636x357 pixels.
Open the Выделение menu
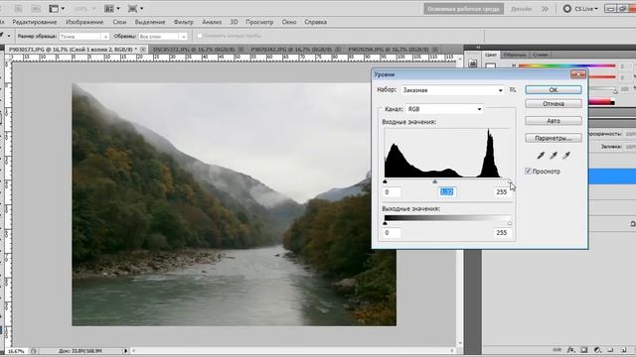point(150,22)
